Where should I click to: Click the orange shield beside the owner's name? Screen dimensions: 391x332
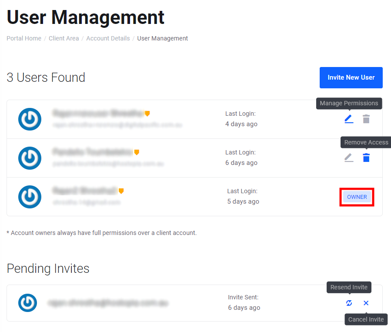121,191
